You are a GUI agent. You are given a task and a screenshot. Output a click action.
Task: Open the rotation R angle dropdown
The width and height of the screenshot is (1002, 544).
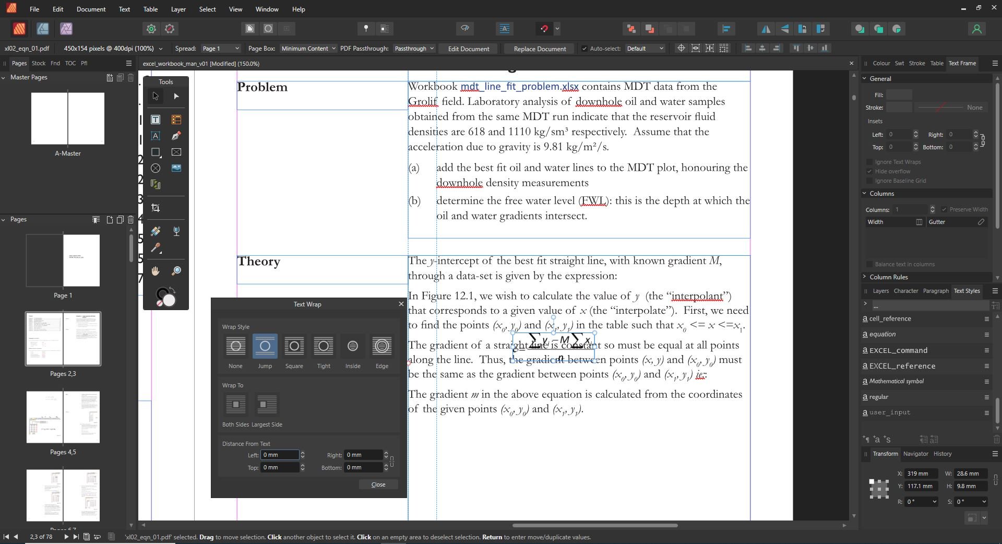pyautogui.click(x=934, y=502)
